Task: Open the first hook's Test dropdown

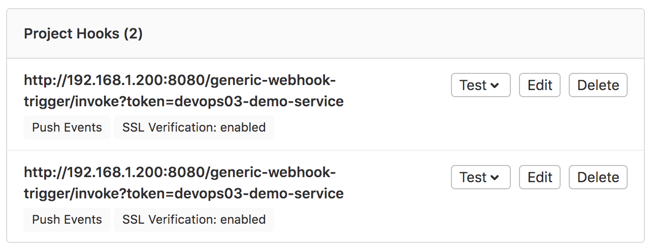Action: coord(480,85)
